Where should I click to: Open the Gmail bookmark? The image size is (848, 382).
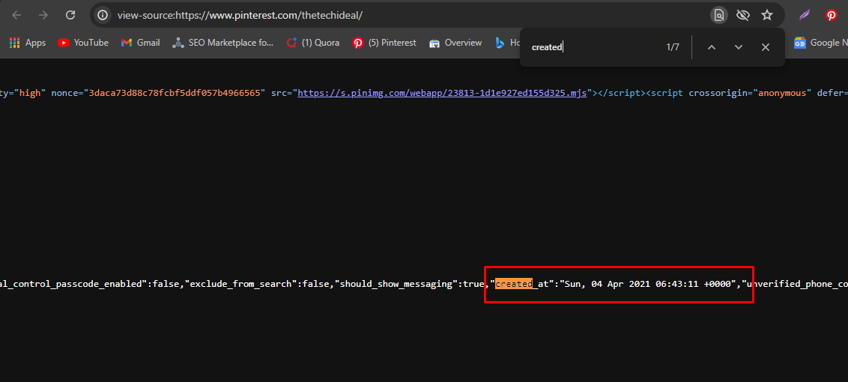(141, 43)
